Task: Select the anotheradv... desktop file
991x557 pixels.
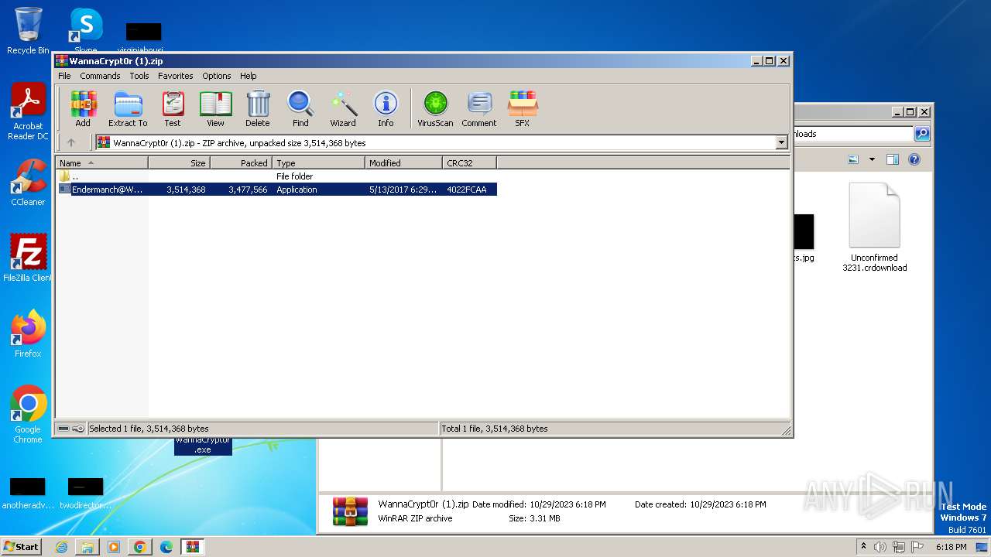Action: [27, 494]
